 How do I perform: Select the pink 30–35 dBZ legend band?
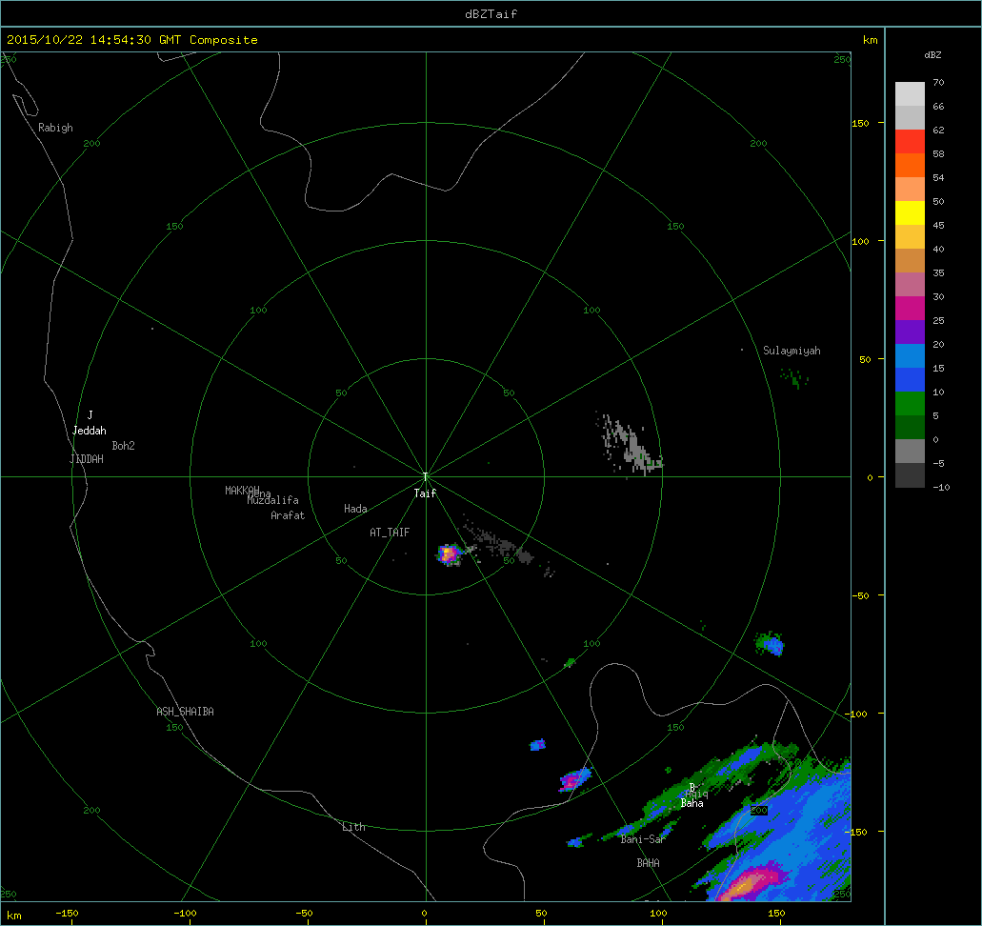(910, 285)
